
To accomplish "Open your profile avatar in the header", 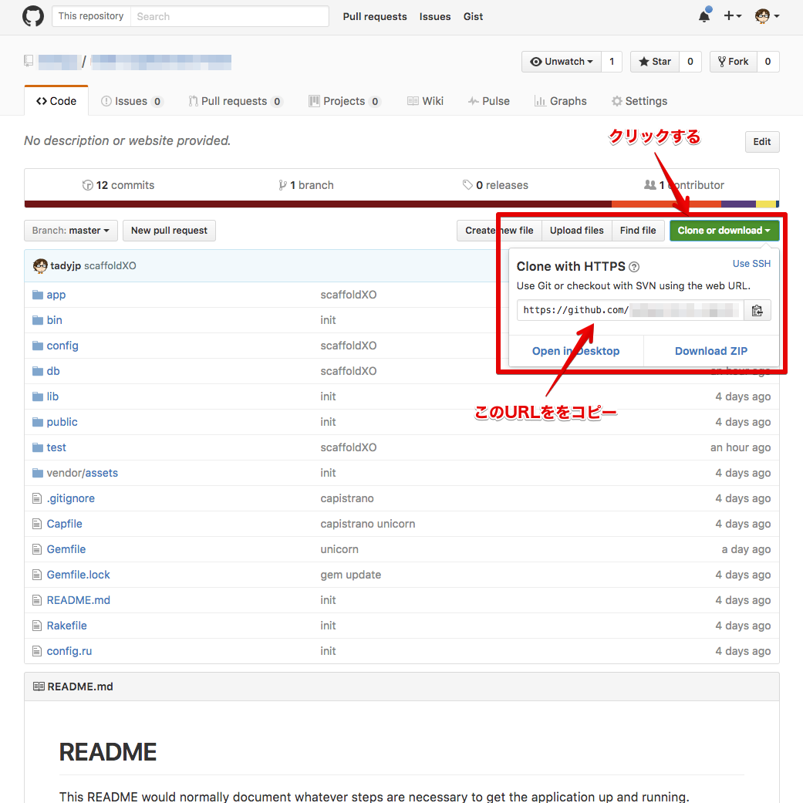I will [762, 16].
